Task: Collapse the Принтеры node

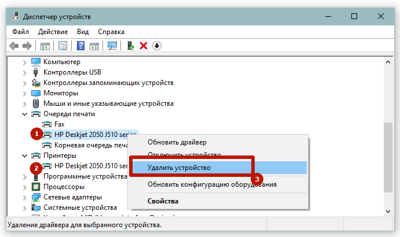Action: [x=25, y=155]
